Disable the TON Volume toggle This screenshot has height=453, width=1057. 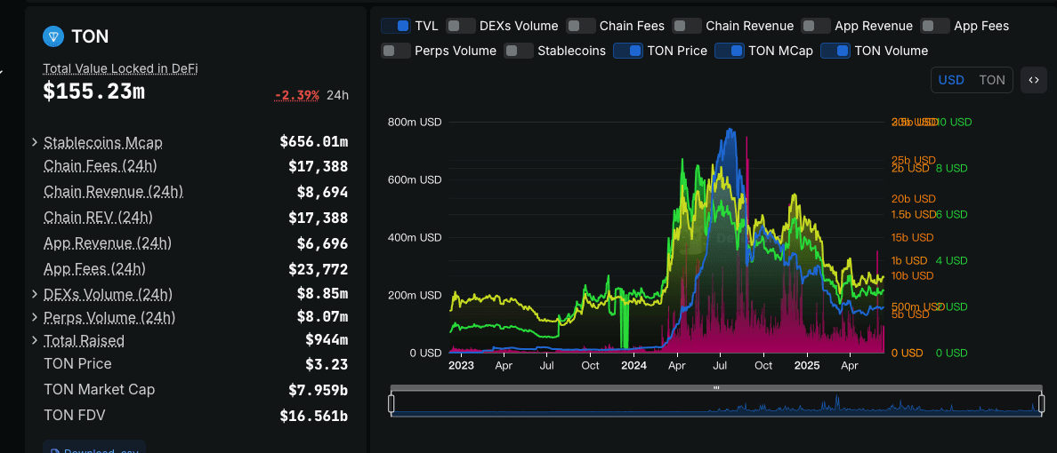click(x=835, y=51)
